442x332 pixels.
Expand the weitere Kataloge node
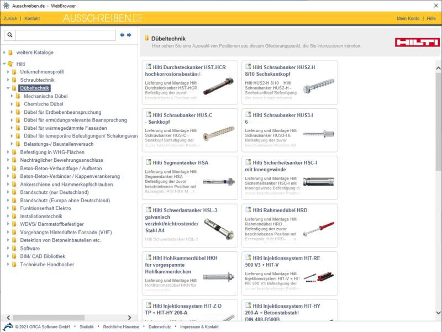point(4,52)
